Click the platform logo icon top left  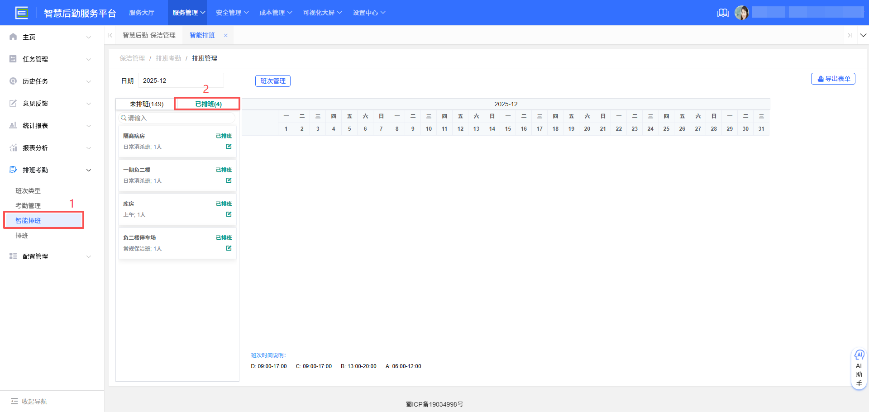[22, 13]
